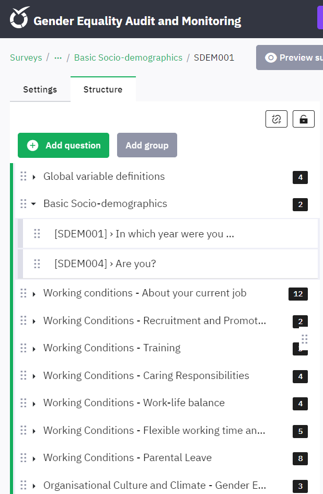
Task: Open Basic Socio-demographics breadcrumb link
Action: click(128, 58)
